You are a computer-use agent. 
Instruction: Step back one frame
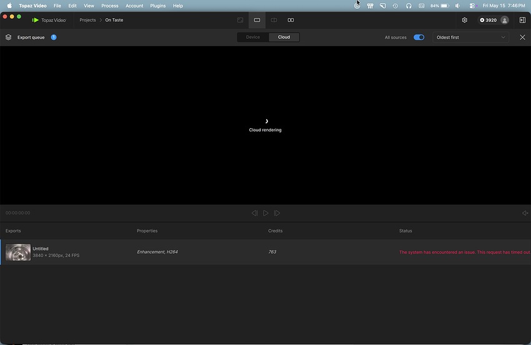click(x=254, y=213)
